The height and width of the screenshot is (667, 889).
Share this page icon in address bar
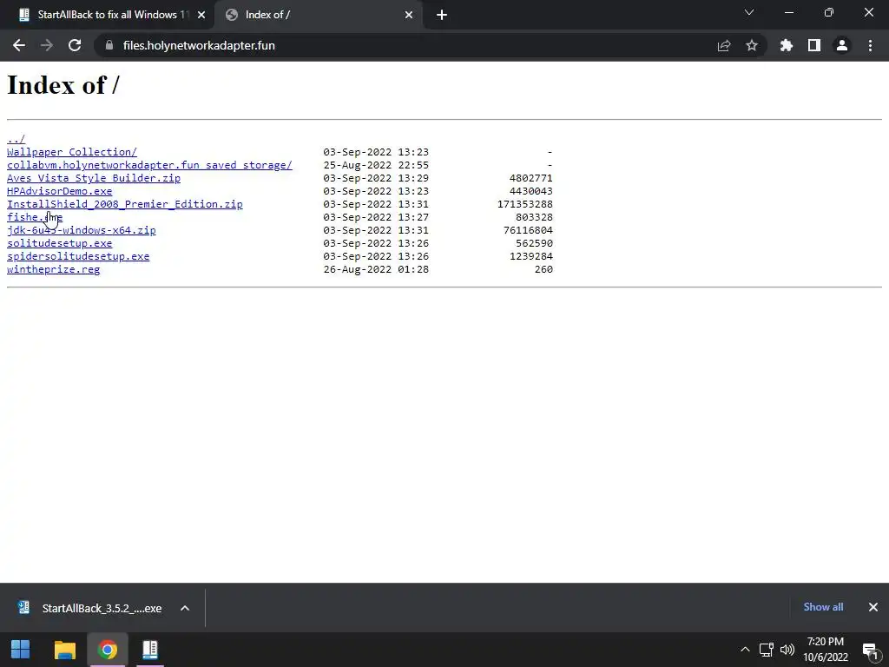coord(724,45)
